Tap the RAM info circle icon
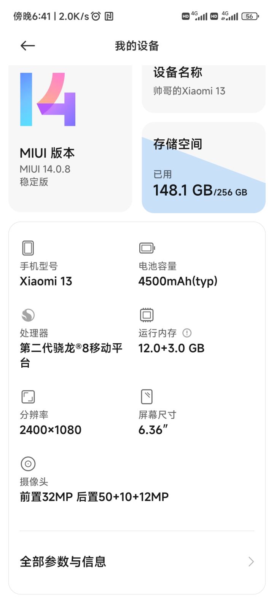The image size is (274, 609). [187, 333]
